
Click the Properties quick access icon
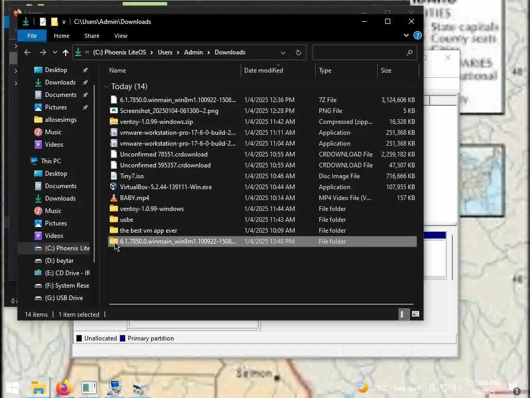(43, 22)
